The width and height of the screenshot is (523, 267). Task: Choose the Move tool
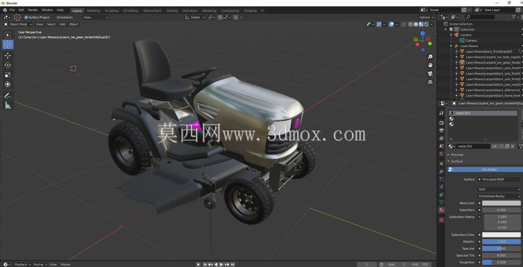click(x=8, y=56)
